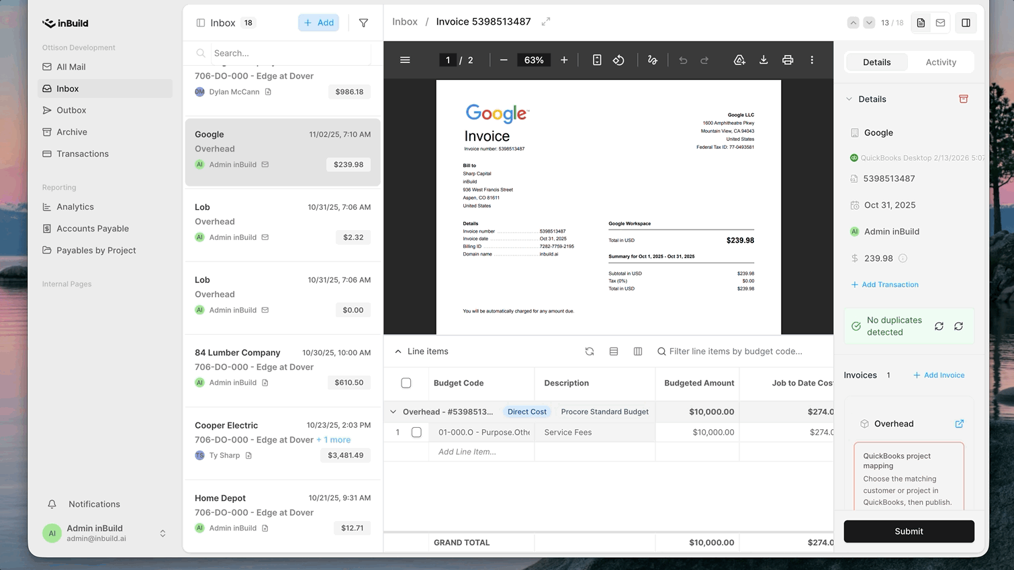Open the line items column settings icon
This screenshot has height=570, width=1014.
point(638,351)
